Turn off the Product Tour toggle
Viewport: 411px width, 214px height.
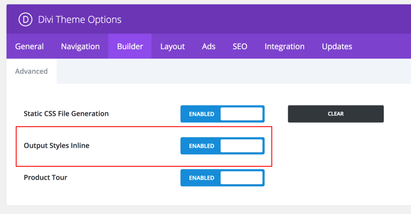point(222,178)
